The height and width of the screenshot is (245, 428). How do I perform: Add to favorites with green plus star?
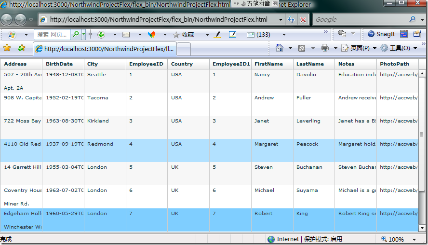21,48
